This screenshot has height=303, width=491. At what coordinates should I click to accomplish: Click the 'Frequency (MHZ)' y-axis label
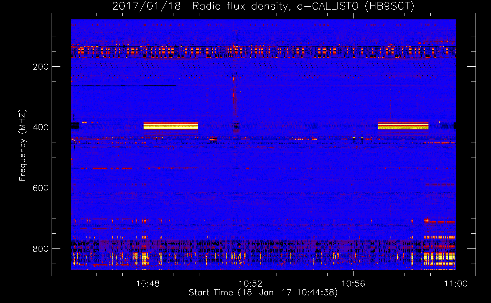[x=23, y=145]
